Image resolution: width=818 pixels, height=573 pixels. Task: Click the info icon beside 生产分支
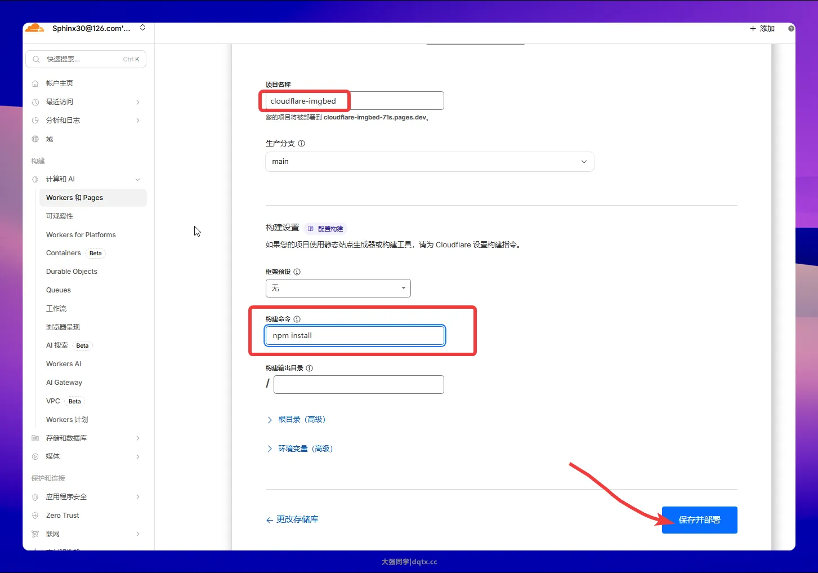302,143
